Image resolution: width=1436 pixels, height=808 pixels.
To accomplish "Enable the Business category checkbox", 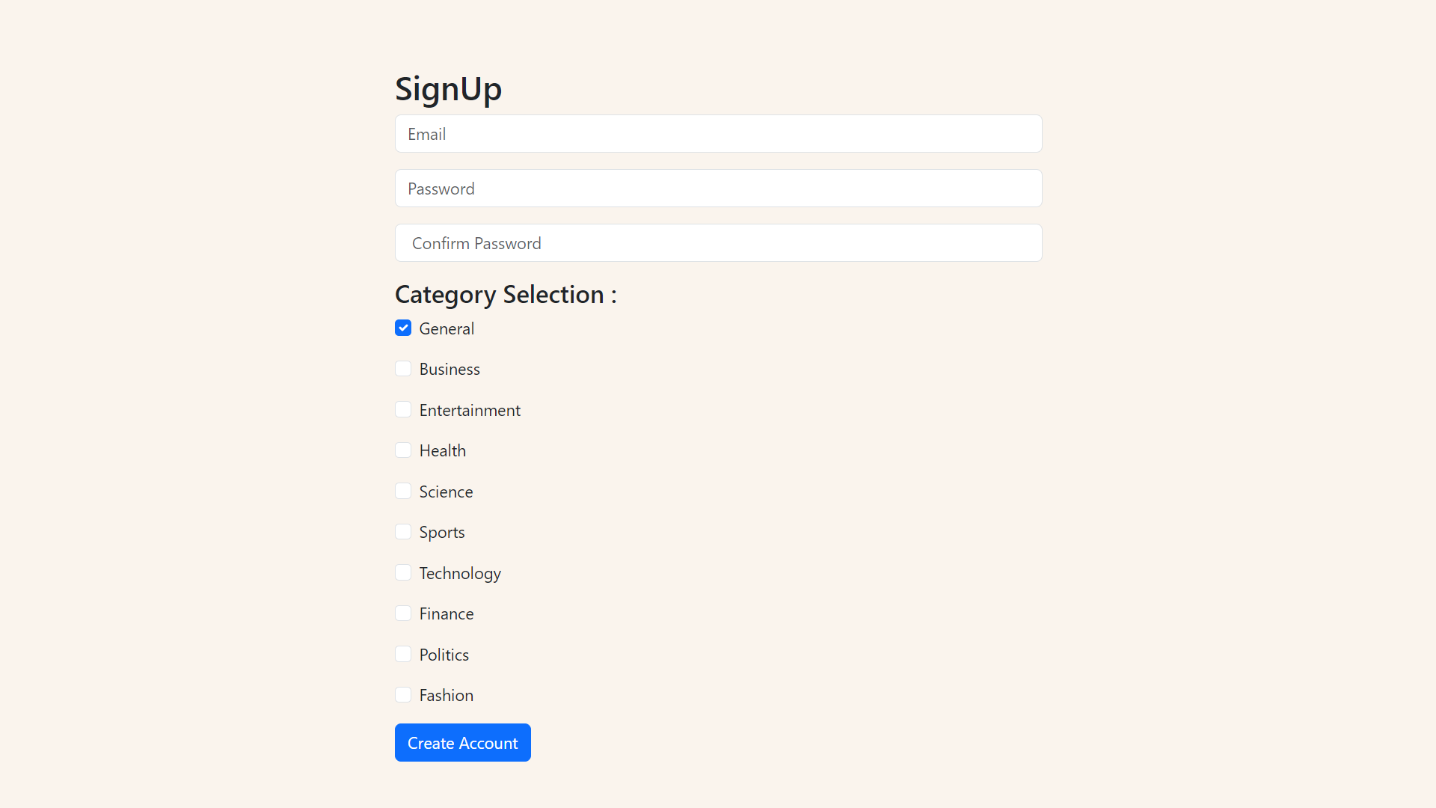I will point(403,368).
